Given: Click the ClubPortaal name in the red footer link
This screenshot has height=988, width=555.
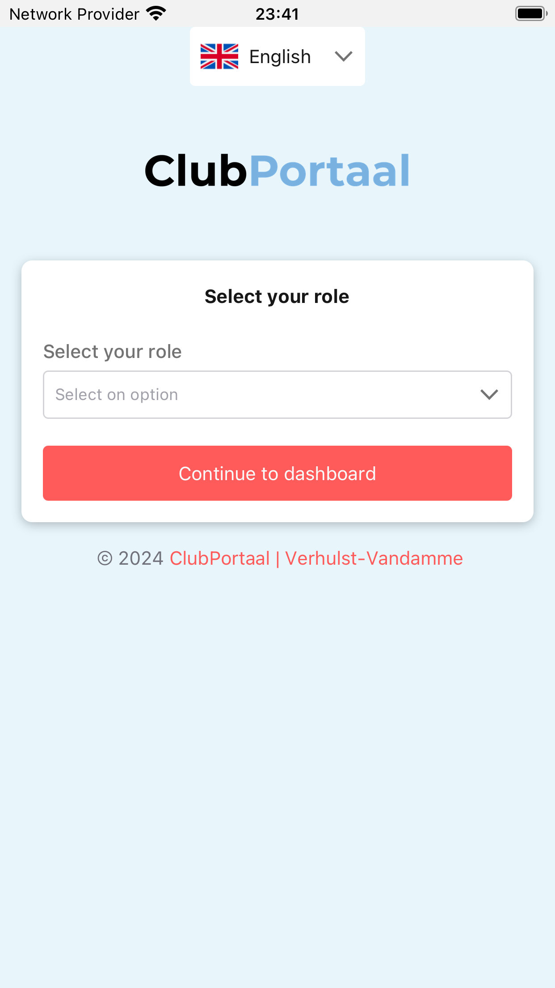Looking at the screenshot, I should (x=220, y=558).
